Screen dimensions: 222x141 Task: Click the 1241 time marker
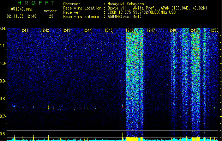click(24, 30)
